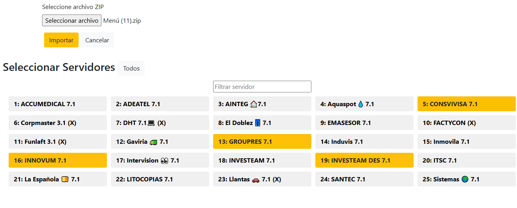
Task: Click the car icon on Llantas server
Action: click(x=256, y=179)
